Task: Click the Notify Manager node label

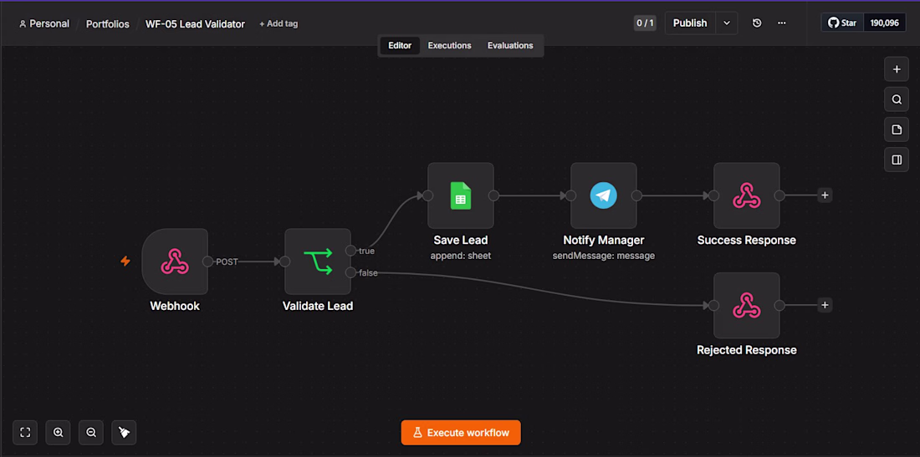Action: point(604,241)
